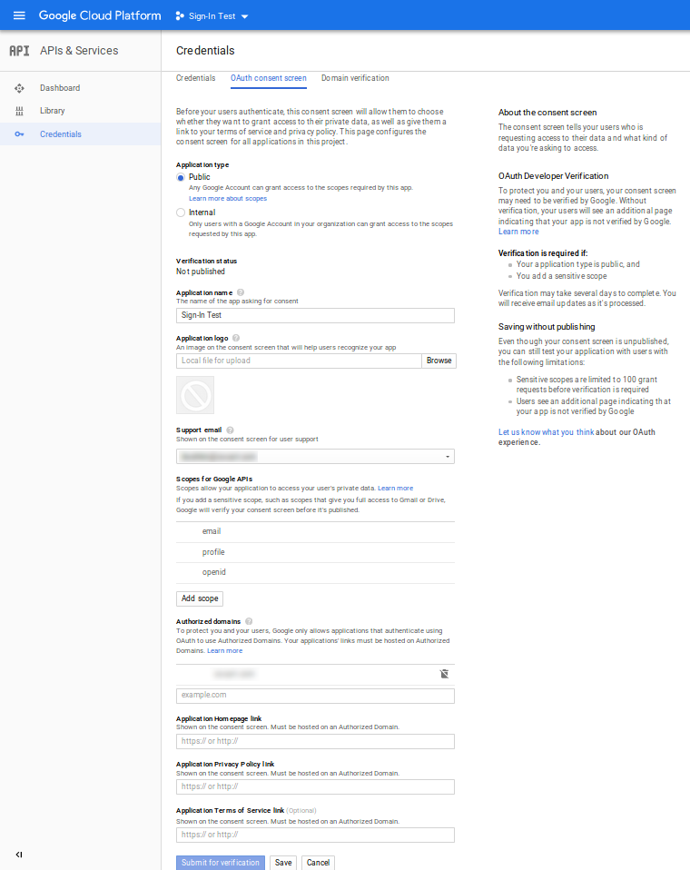Click the Save button
This screenshot has width=690, height=870.
(283, 863)
